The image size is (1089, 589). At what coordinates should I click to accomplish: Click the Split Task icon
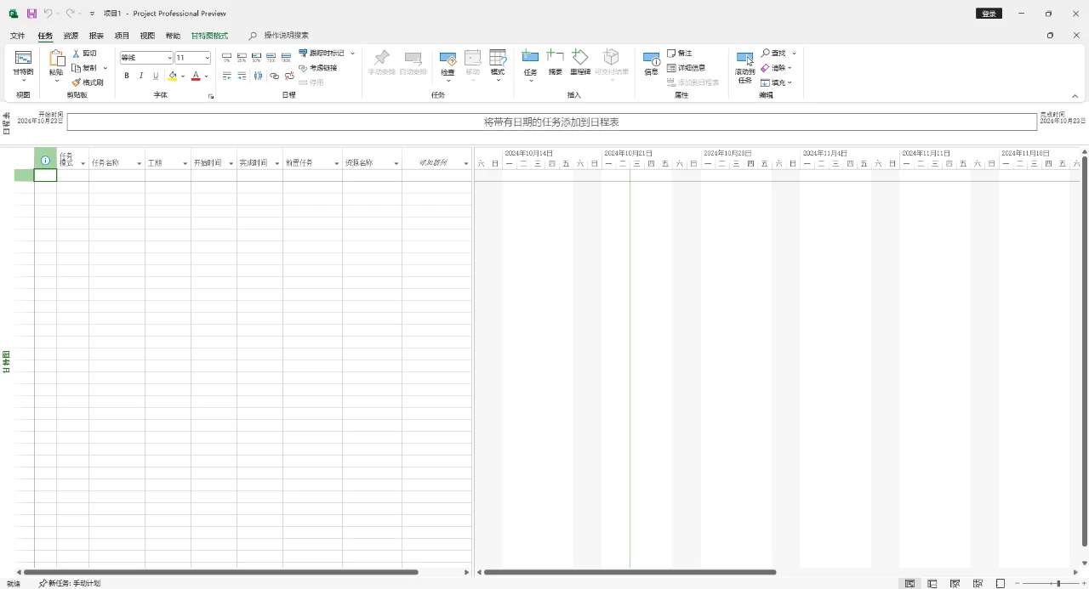pos(258,76)
